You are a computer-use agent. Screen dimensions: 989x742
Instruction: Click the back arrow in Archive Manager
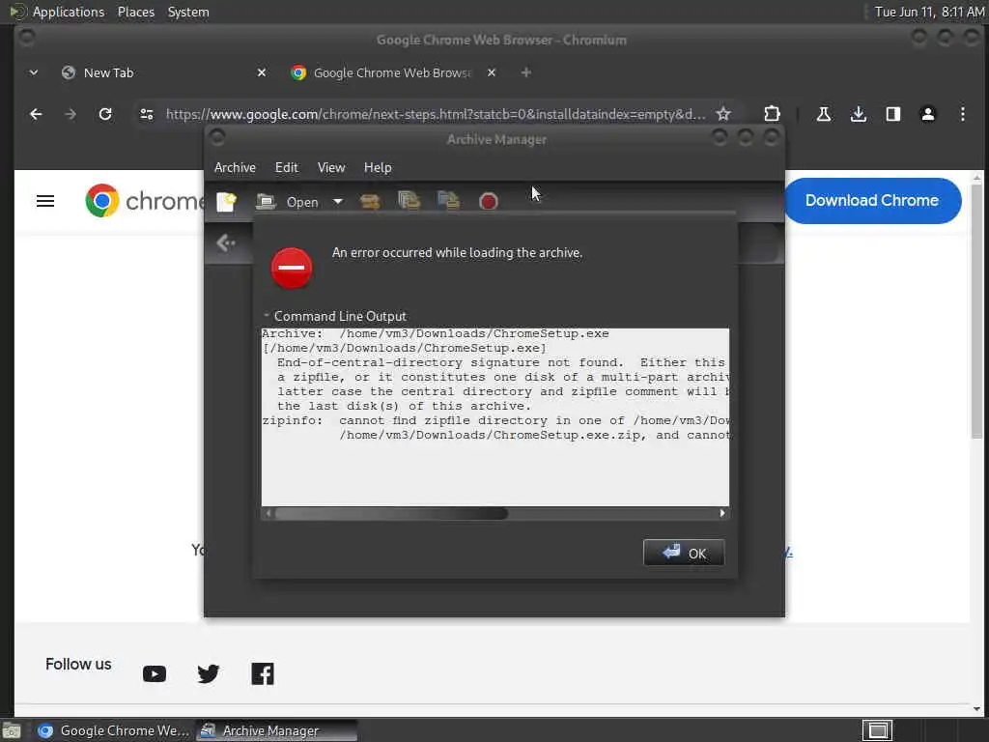[226, 243]
